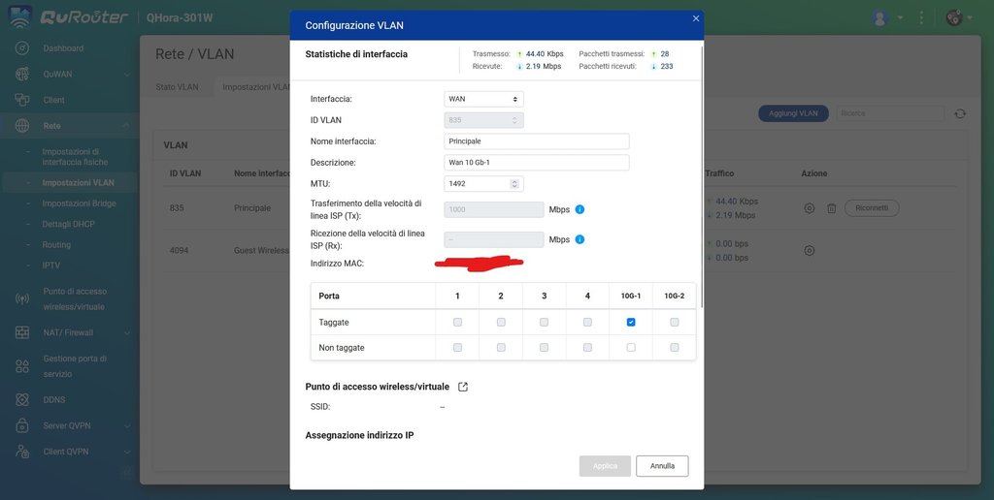Viewport: 994px width, 500px height.
Task: Click the Rete globe icon
Action: [x=22, y=125]
